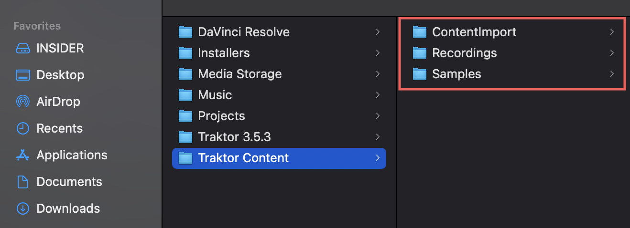Click the Documents page icon

[23, 182]
